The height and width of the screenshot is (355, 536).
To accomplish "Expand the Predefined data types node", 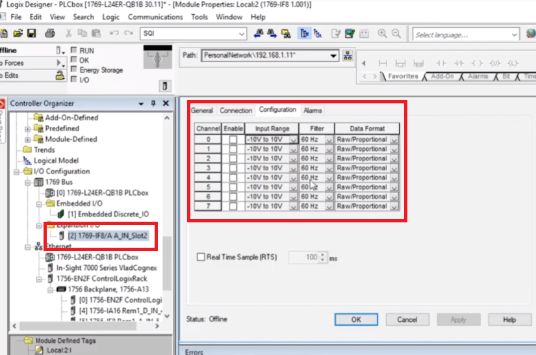I will click(28, 129).
